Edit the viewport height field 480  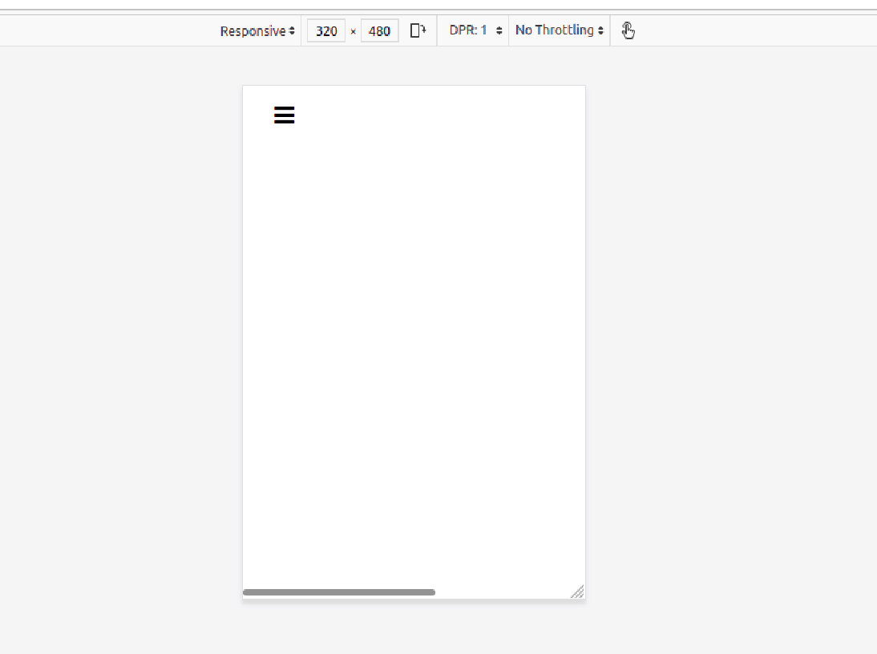(379, 30)
